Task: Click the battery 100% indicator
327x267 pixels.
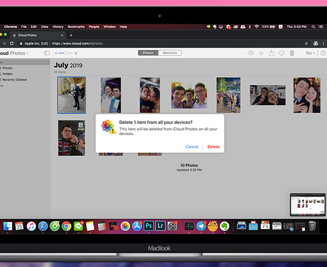Action: coord(268,27)
